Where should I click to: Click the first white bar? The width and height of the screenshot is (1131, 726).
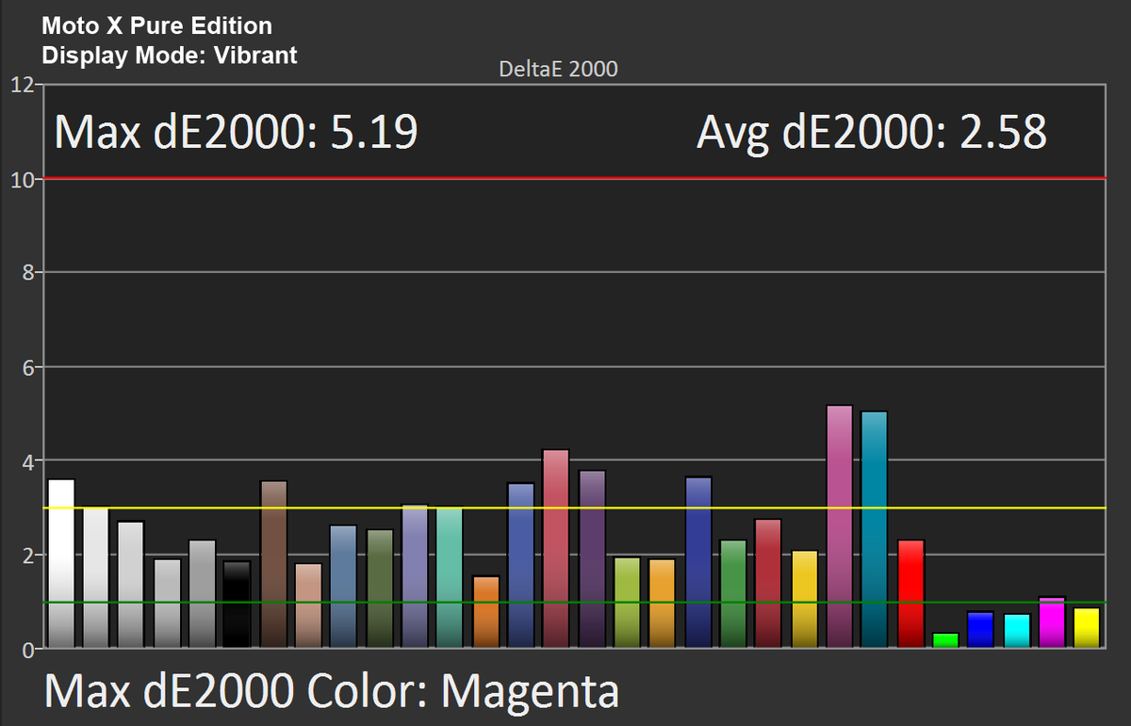coord(61,564)
